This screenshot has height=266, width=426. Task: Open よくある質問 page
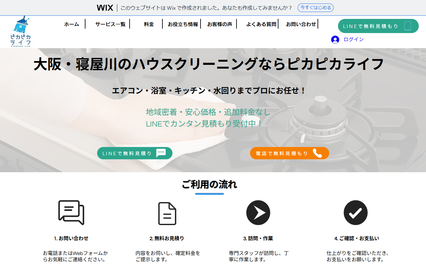(261, 24)
